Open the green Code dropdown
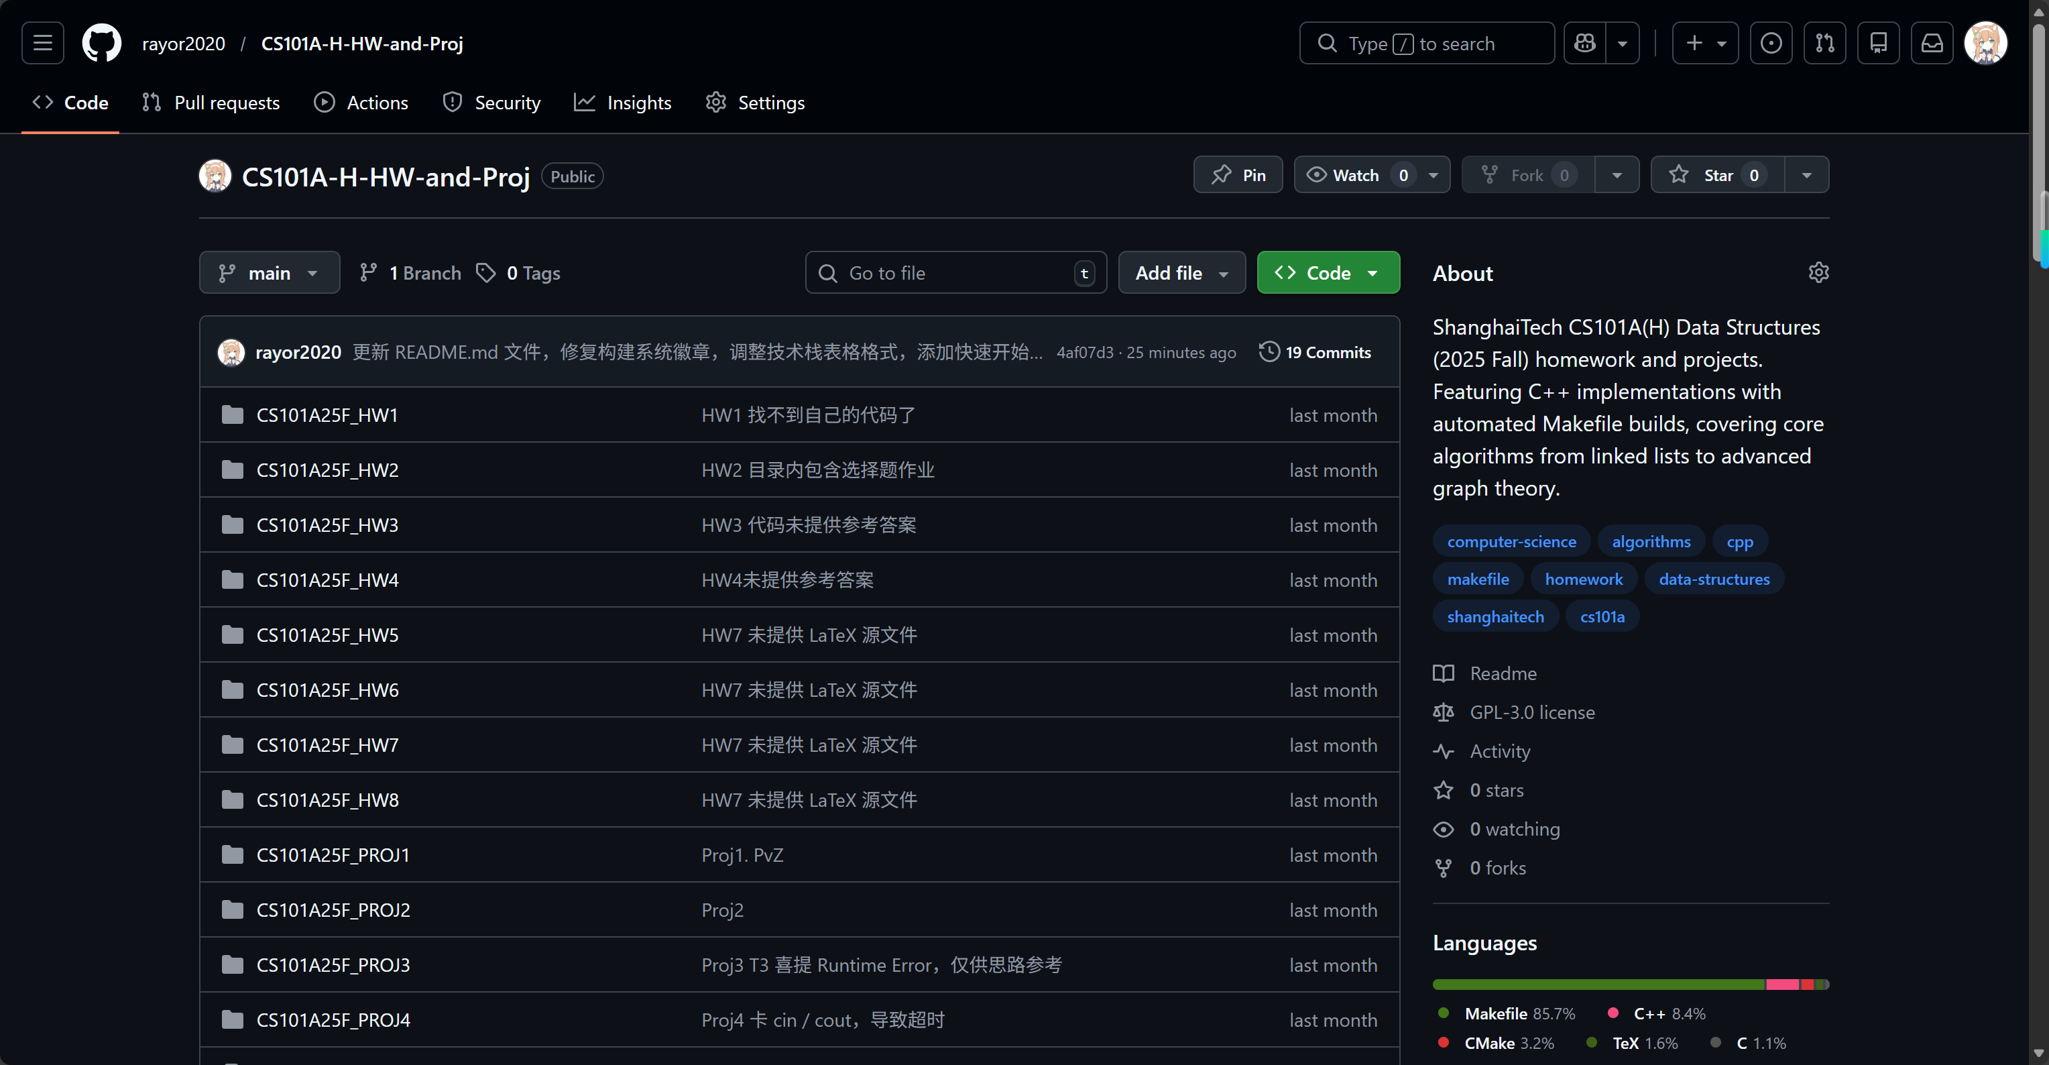 (x=1328, y=273)
